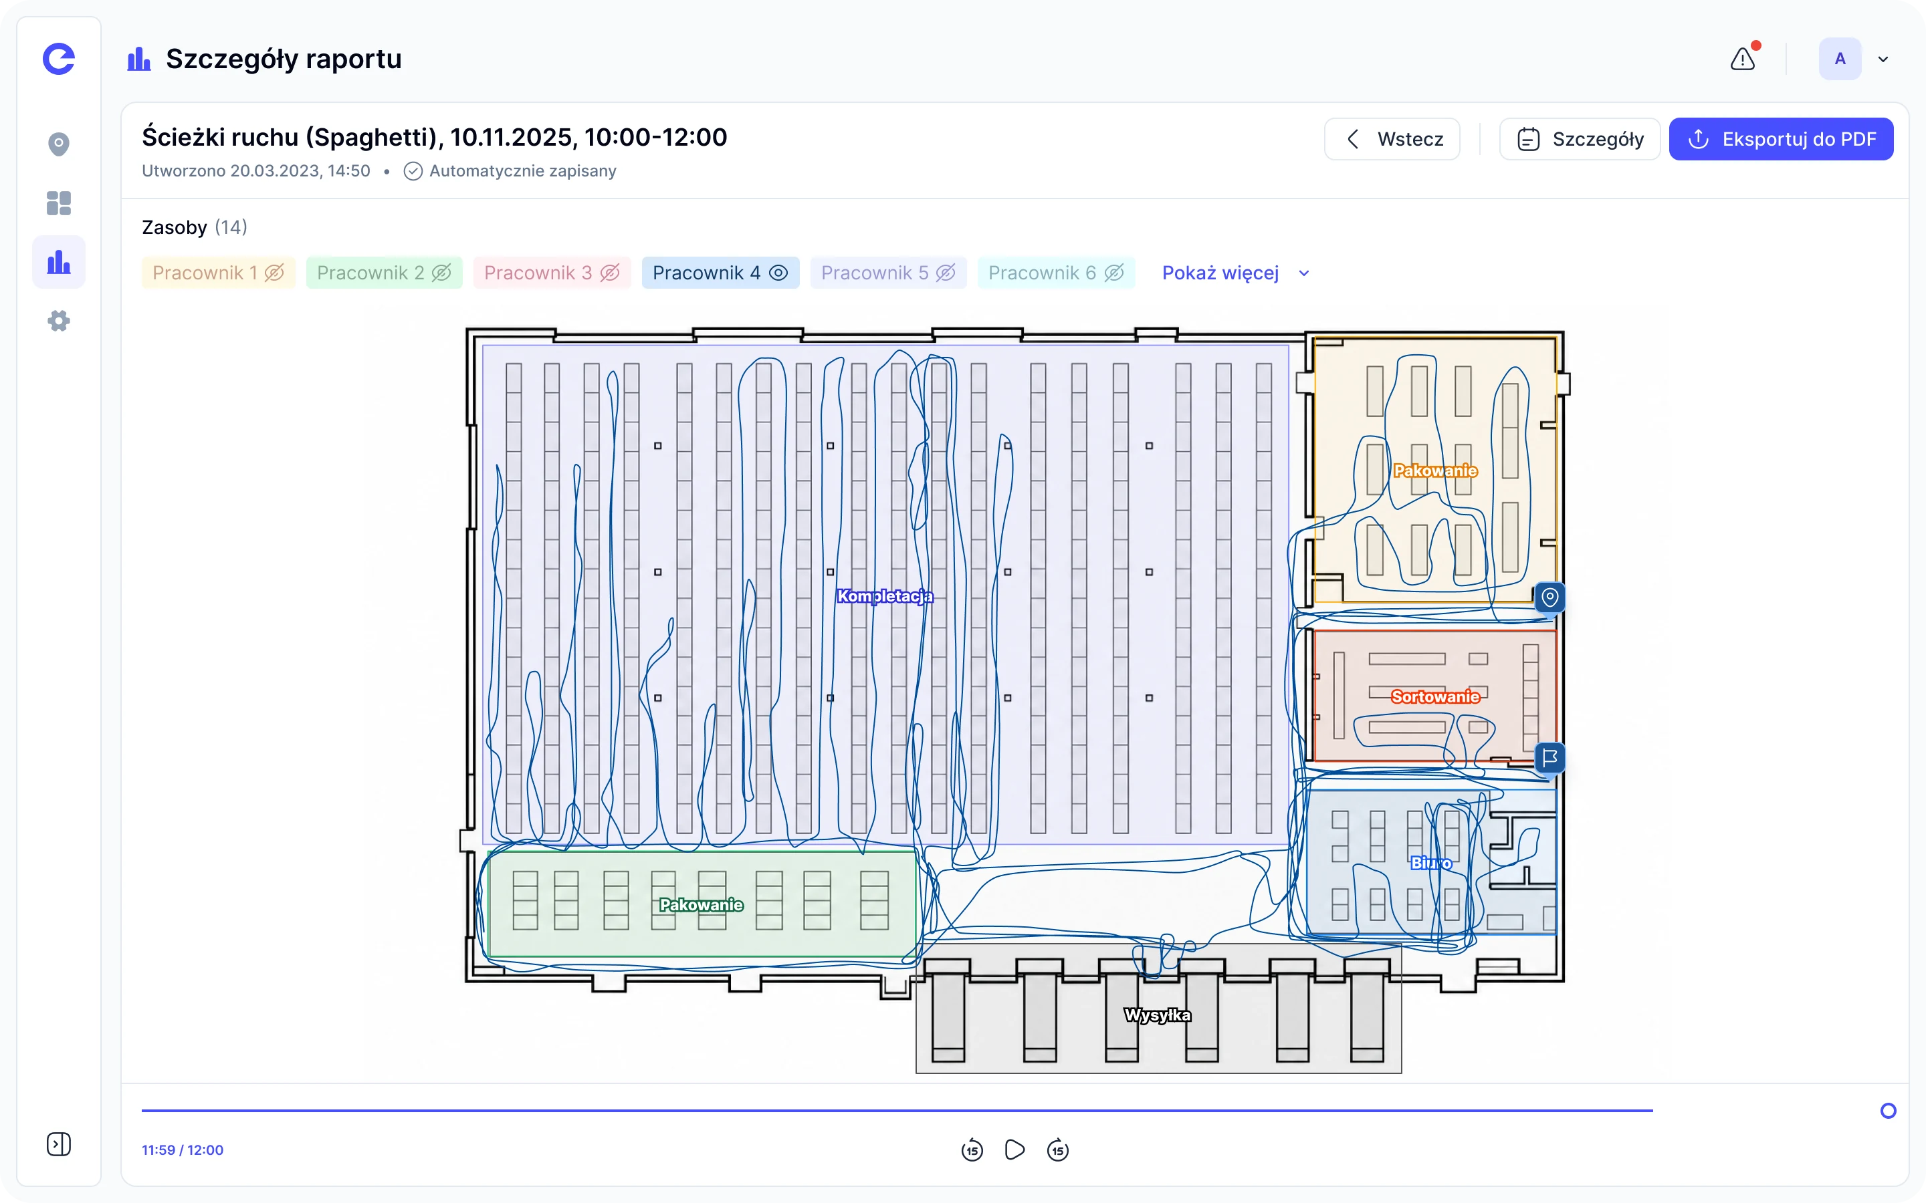This screenshot has width=1926, height=1203.
Task: Show Pracownik 5 paths
Action: coord(888,273)
